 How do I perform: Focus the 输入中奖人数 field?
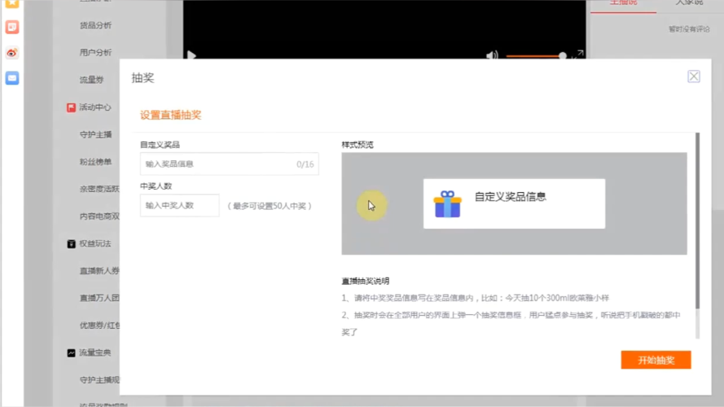pyautogui.click(x=180, y=205)
